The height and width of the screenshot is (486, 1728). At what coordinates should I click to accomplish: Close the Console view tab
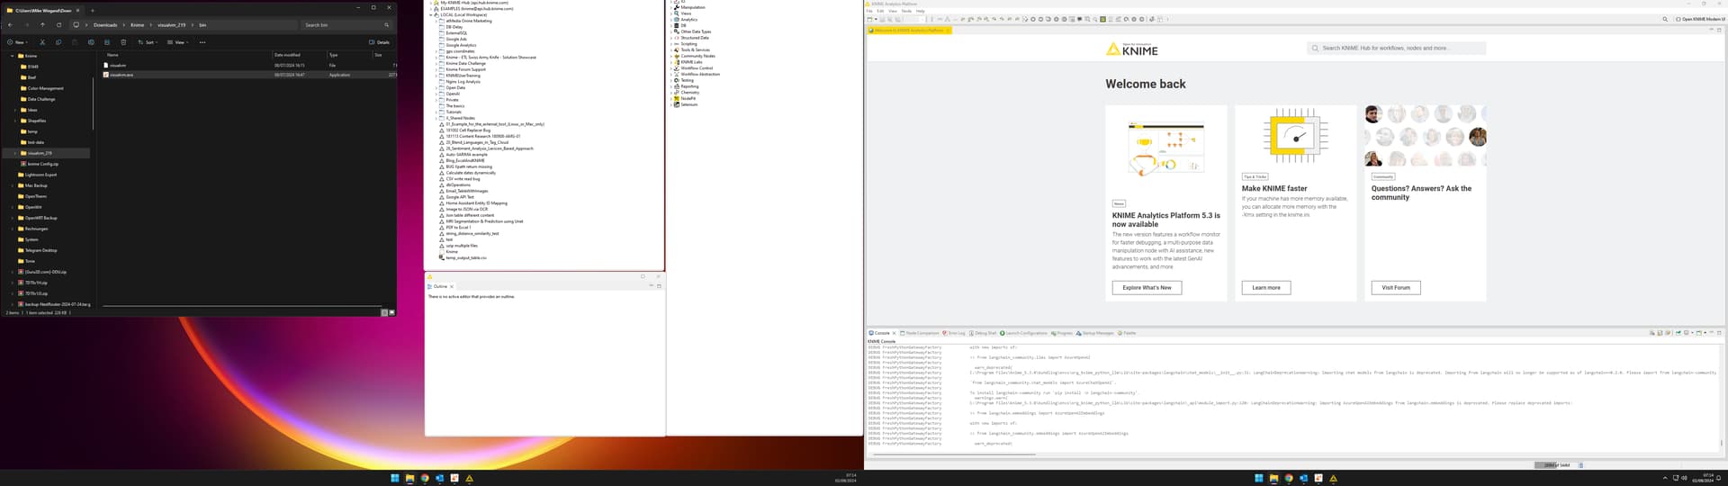click(894, 333)
